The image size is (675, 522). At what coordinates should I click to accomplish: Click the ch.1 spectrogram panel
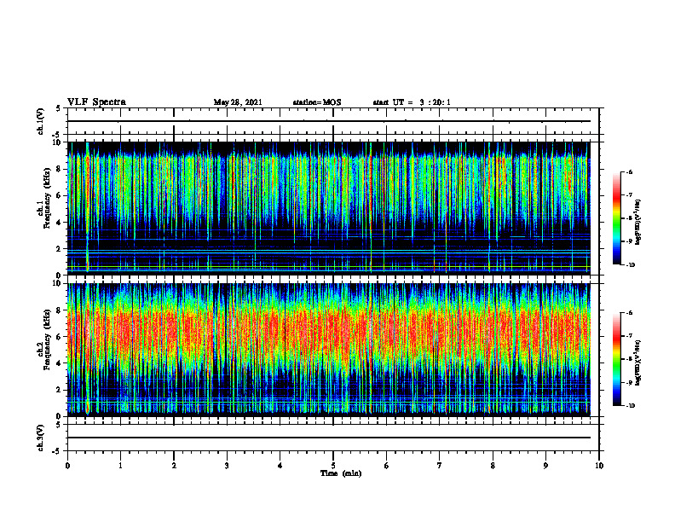pyautogui.click(x=328, y=208)
